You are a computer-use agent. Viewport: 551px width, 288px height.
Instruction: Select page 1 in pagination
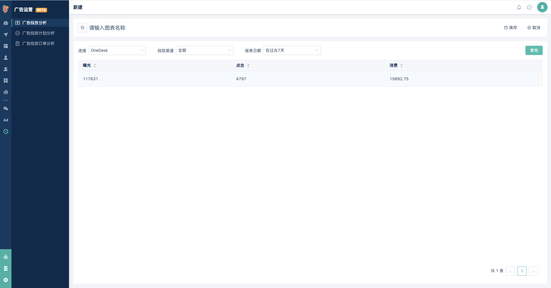522,271
